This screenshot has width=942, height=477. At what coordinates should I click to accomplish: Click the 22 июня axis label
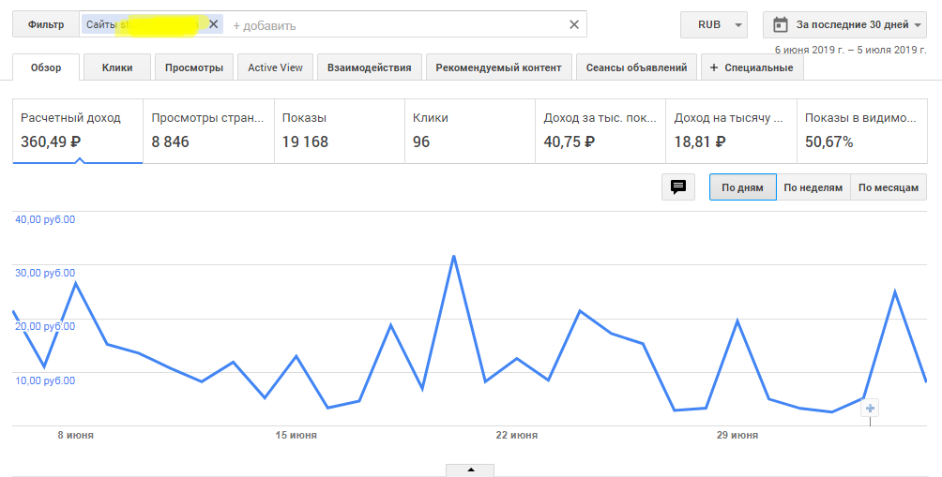pos(517,435)
